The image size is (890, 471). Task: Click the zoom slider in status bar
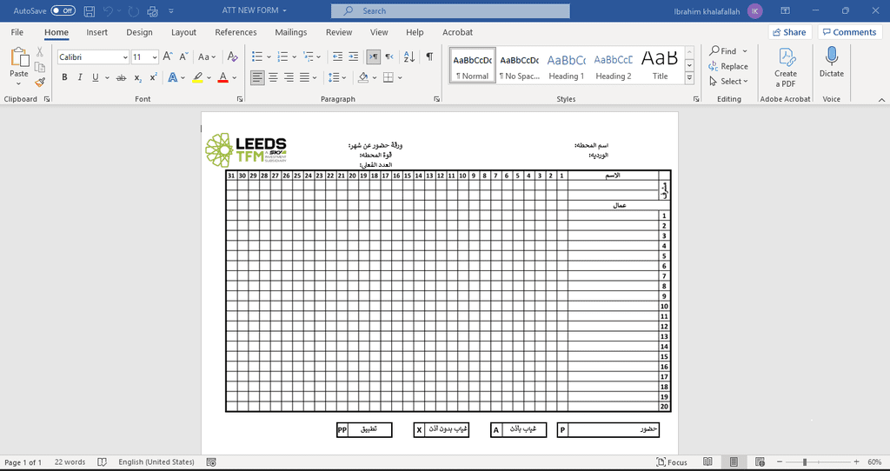tap(806, 462)
